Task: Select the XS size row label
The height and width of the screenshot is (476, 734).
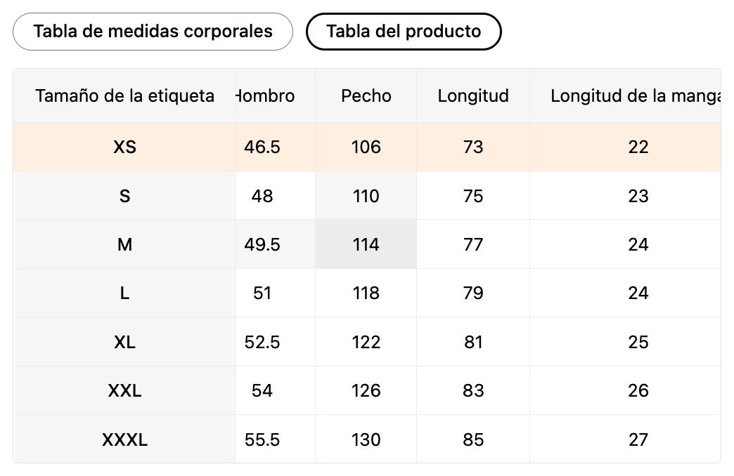Action: point(124,147)
